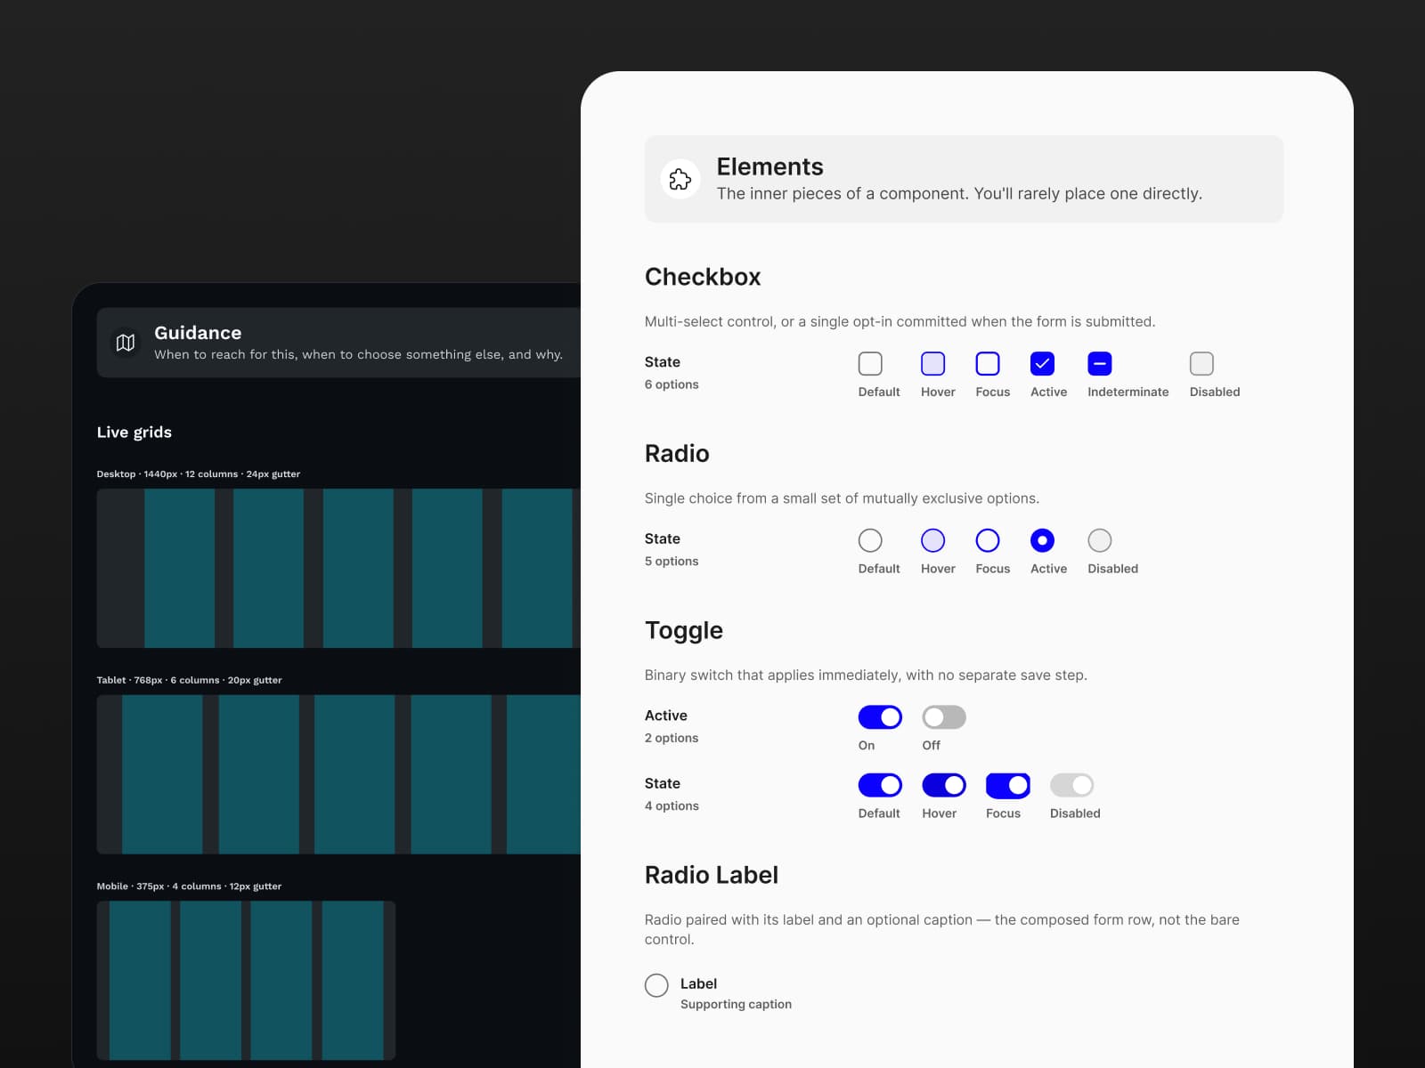Flip the Hover state toggle
Viewport: 1425px width, 1068px height.
[944, 785]
